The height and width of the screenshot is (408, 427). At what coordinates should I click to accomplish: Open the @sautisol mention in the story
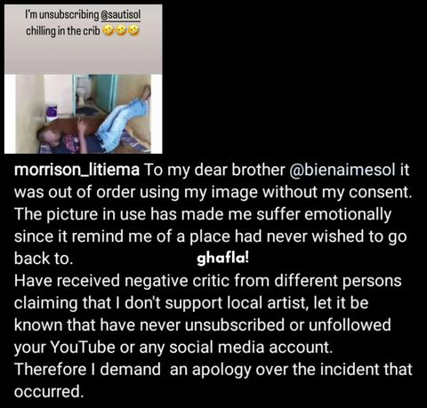tap(121, 15)
